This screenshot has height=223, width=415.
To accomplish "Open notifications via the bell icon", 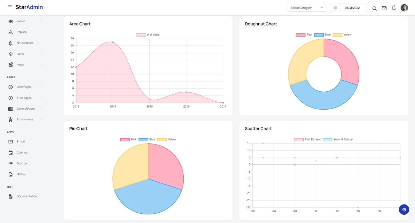I will click(394, 8).
